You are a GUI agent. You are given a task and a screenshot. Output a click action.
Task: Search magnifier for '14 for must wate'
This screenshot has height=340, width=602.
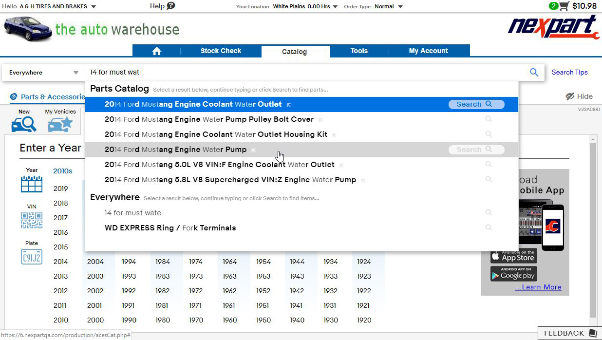(x=489, y=213)
